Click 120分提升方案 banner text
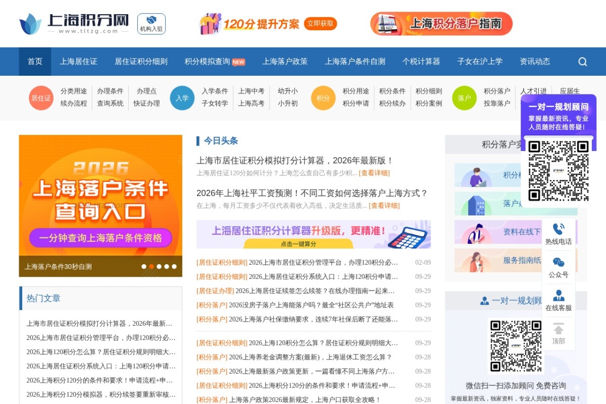The height and width of the screenshot is (404, 606). click(x=261, y=24)
